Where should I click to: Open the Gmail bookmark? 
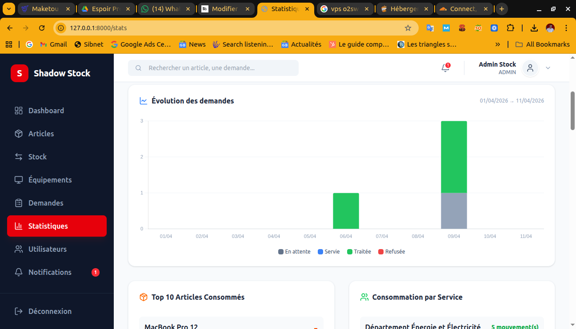(x=53, y=44)
